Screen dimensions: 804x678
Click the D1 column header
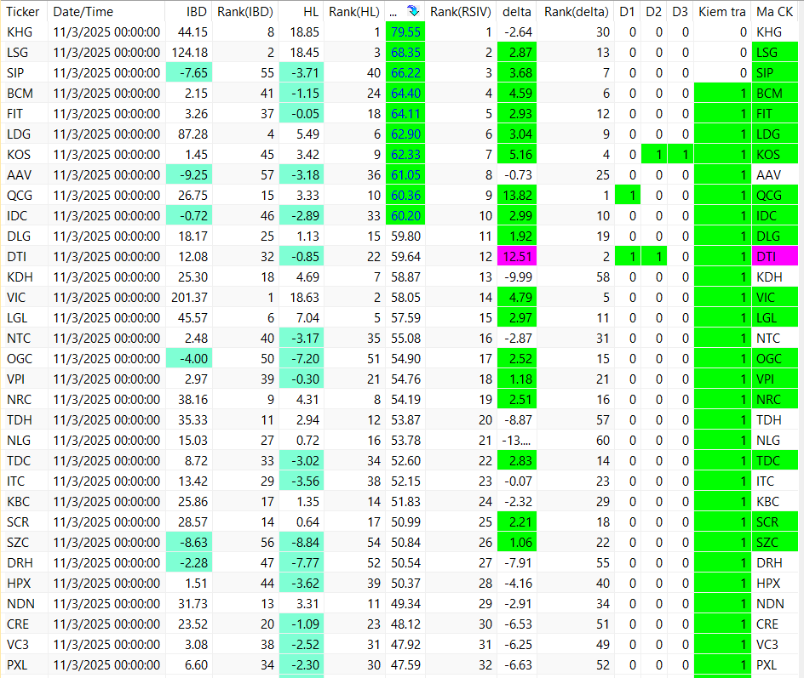click(x=628, y=11)
